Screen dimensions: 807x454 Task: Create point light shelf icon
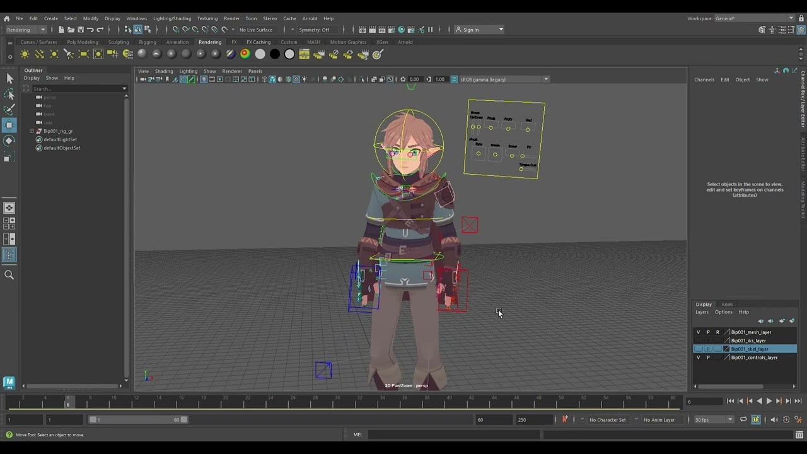pos(54,54)
